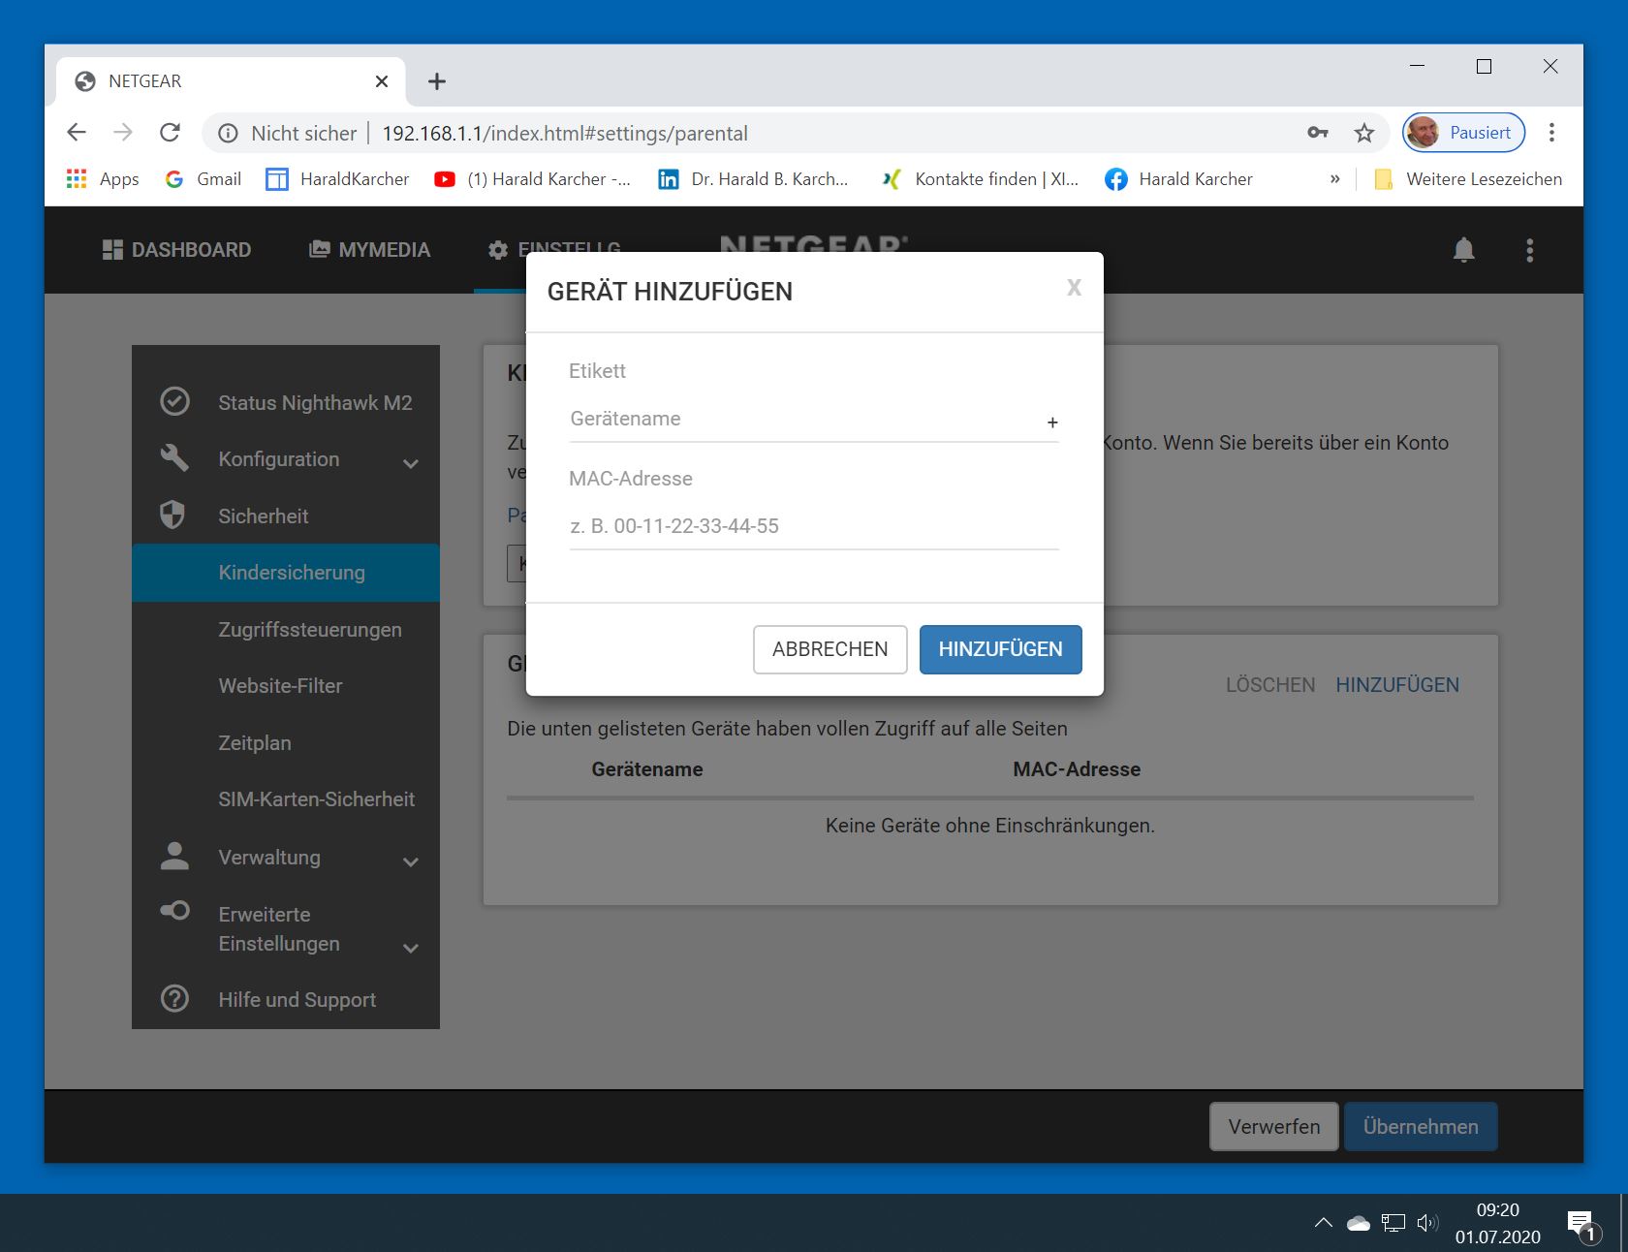This screenshot has height=1252, width=1628.
Task: Click the plus icon in Gerätename field
Action: [x=1051, y=423]
